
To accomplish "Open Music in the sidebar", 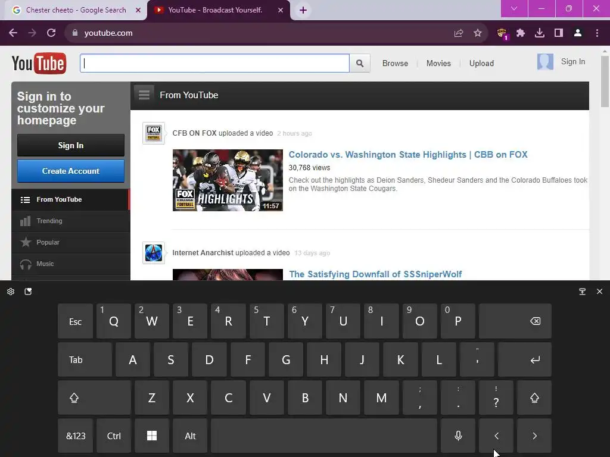I will [x=71, y=264].
